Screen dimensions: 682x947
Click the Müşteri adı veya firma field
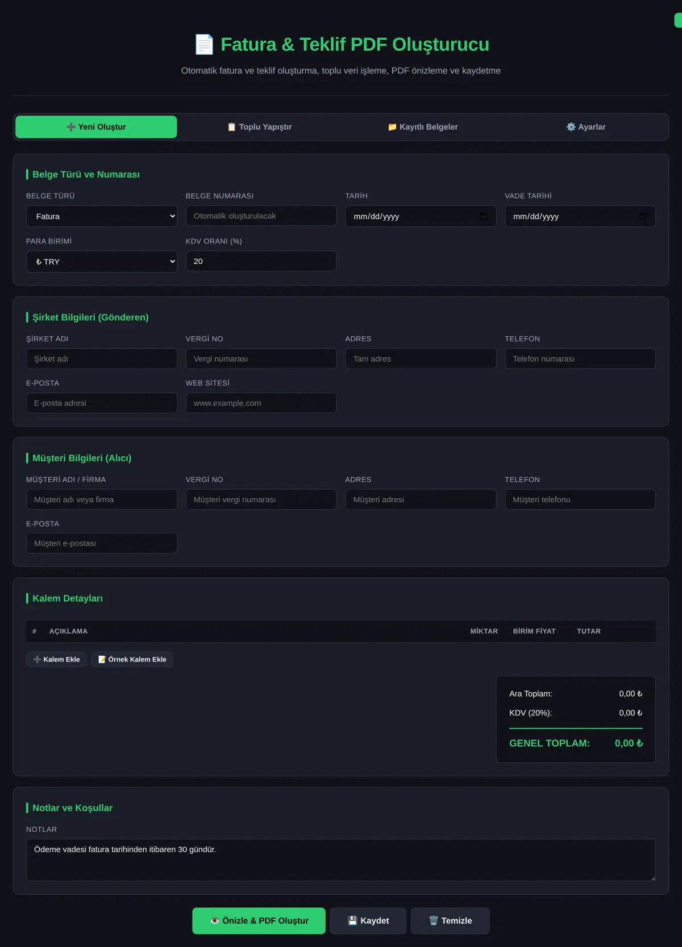coord(102,499)
